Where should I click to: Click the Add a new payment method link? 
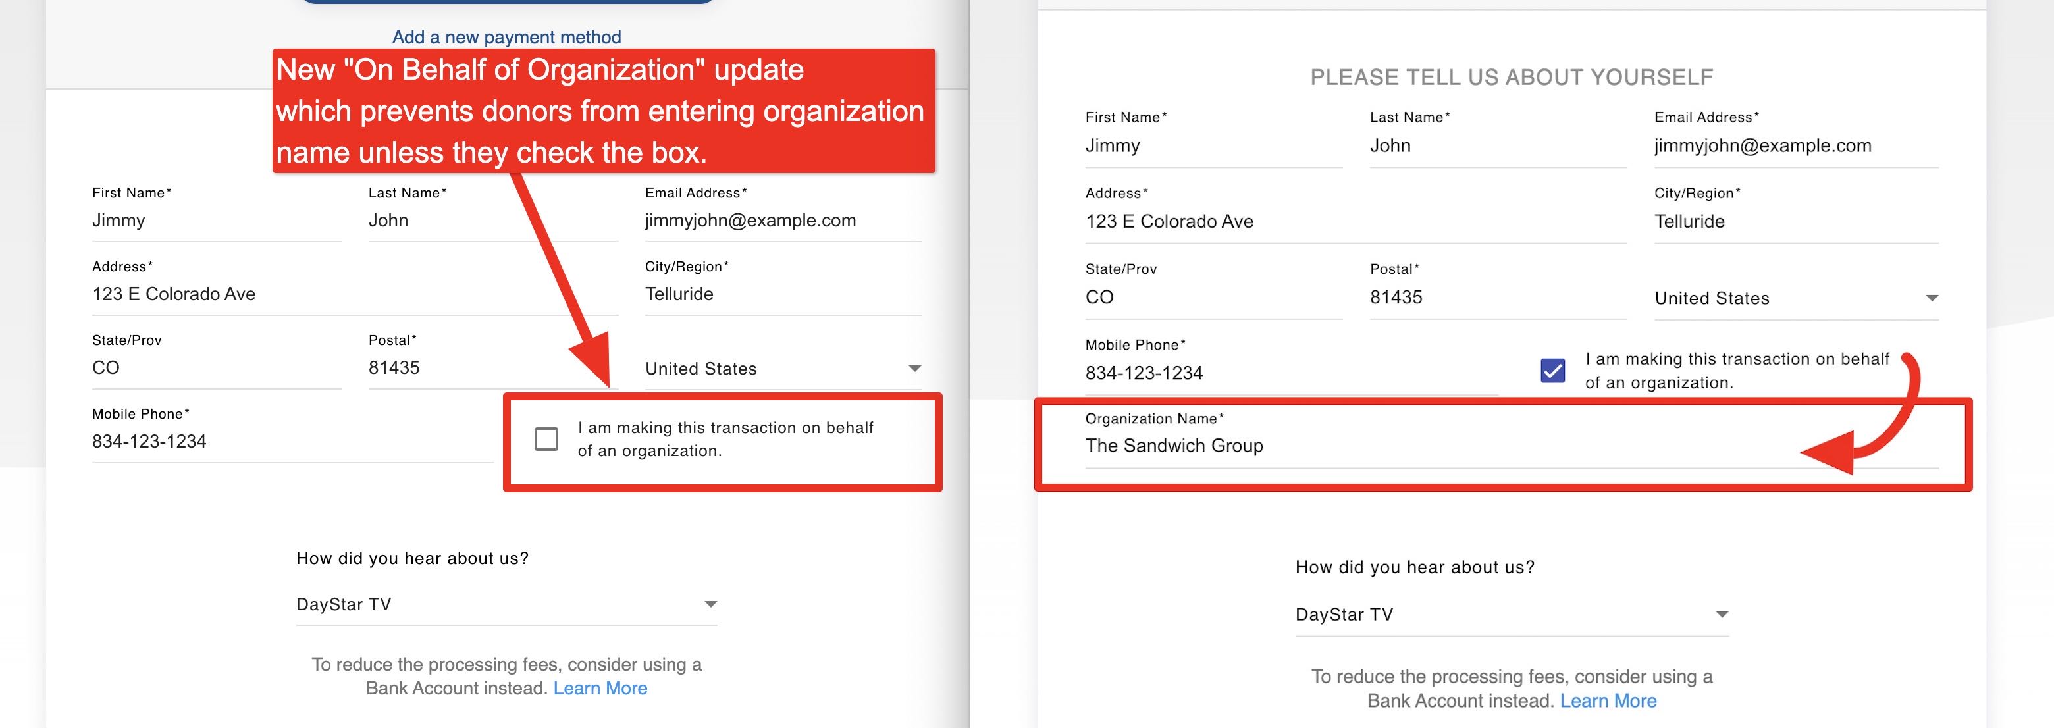pyautogui.click(x=506, y=38)
